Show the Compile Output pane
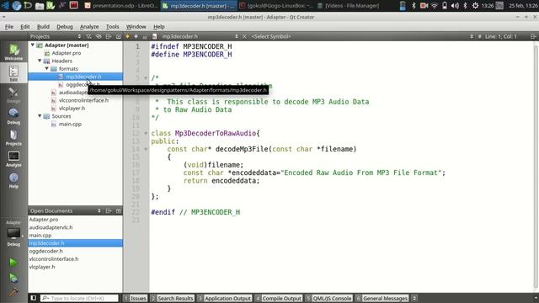The height and width of the screenshot is (303, 539). click(x=279, y=298)
